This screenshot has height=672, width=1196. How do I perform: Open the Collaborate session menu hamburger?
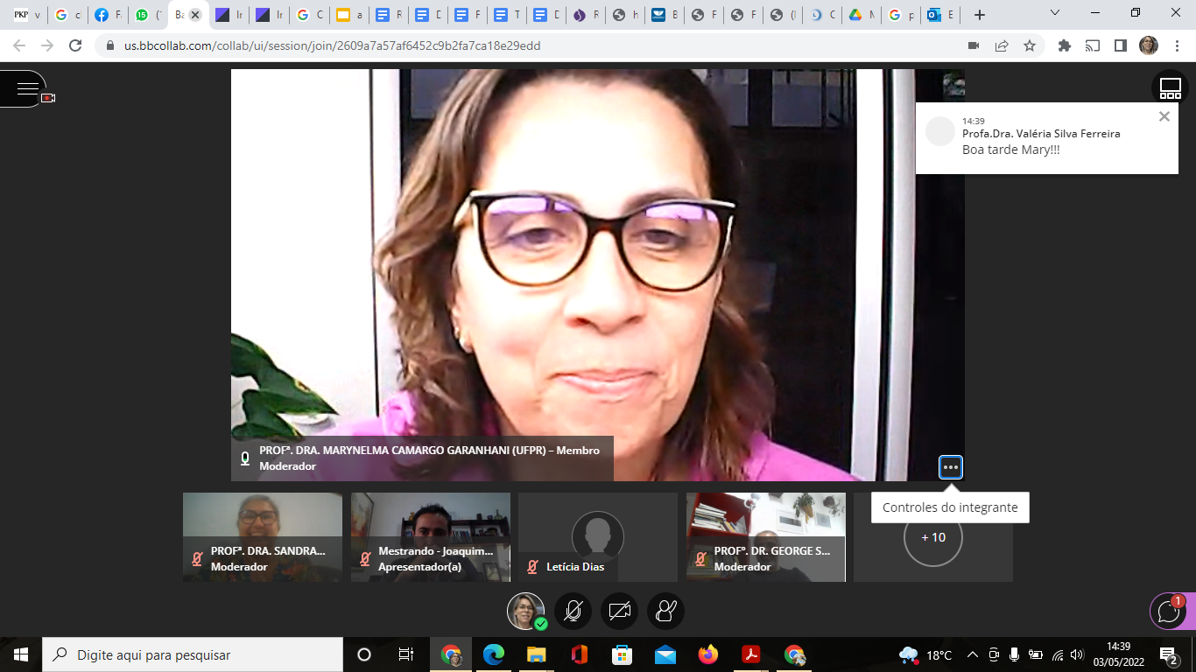click(26, 88)
